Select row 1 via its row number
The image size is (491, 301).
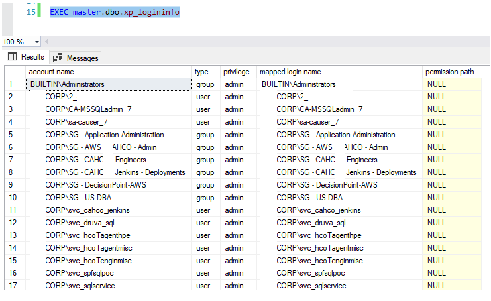coord(11,84)
